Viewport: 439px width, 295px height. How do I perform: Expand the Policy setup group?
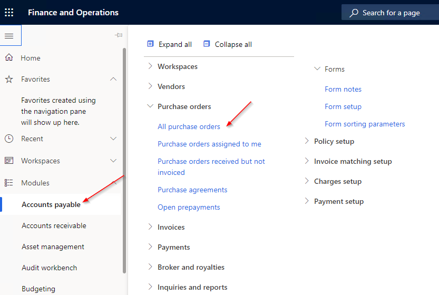tap(307, 141)
